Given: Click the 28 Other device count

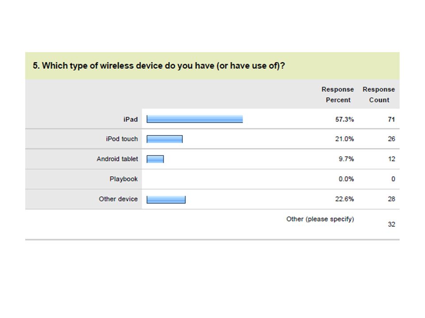Looking at the screenshot, I should point(391,199).
